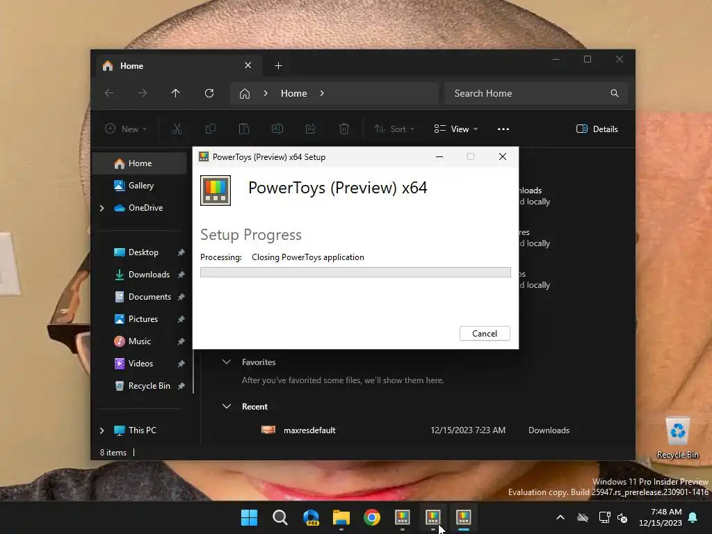Open the desktop Recycle Bin icon
712x534 pixels.
click(x=677, y=438)
